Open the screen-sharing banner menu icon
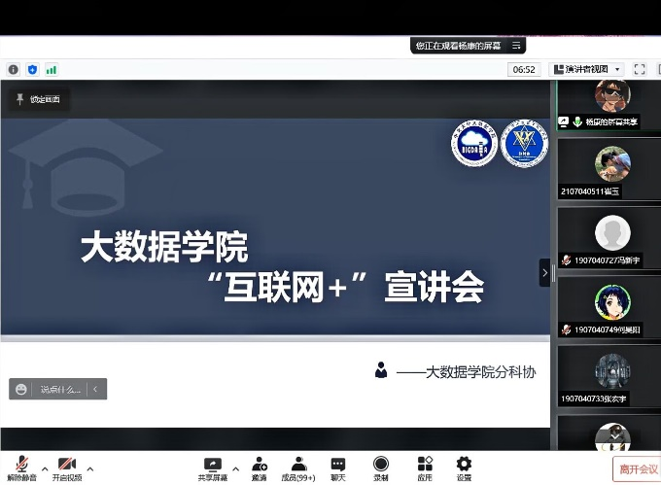Screen dimensions: 661x485 click(x=517, y=45)
